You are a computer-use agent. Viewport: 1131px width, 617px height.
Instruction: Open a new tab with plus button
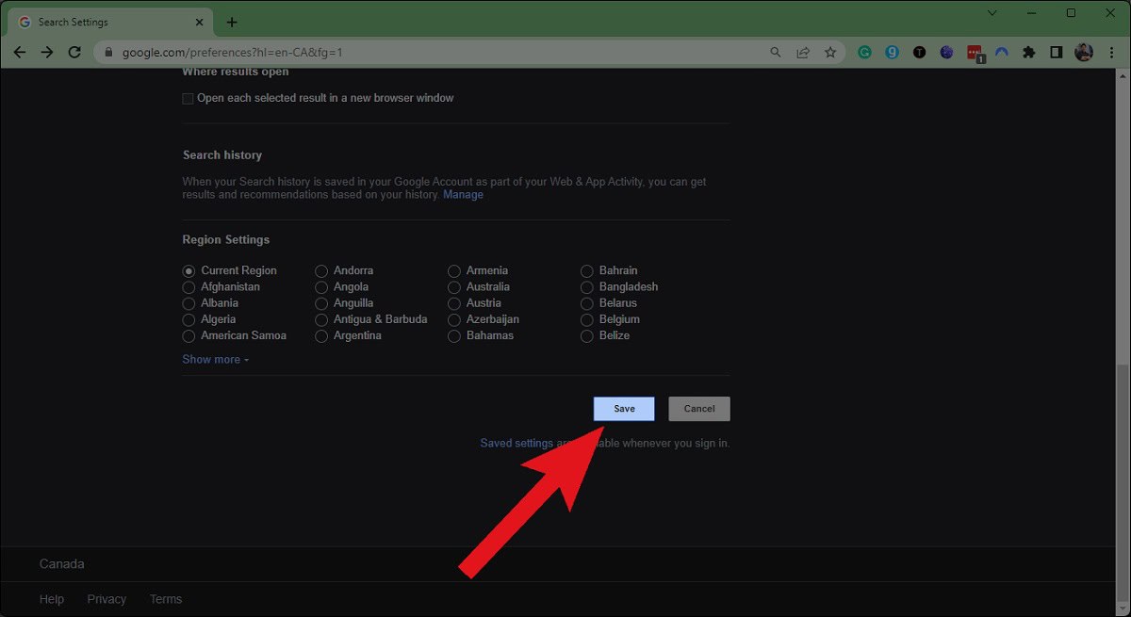click(232, 22)
